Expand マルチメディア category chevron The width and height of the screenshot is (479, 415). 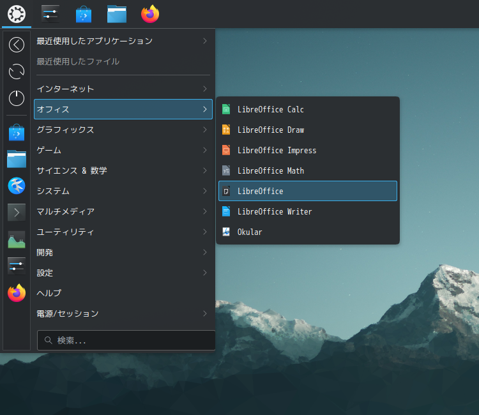pos(205,211)
